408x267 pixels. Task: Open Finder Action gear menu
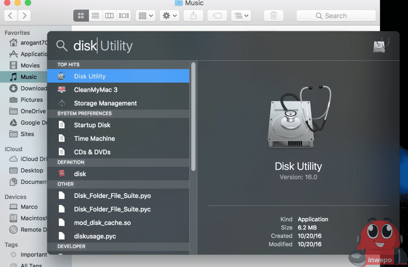click(x=169, y=16)
